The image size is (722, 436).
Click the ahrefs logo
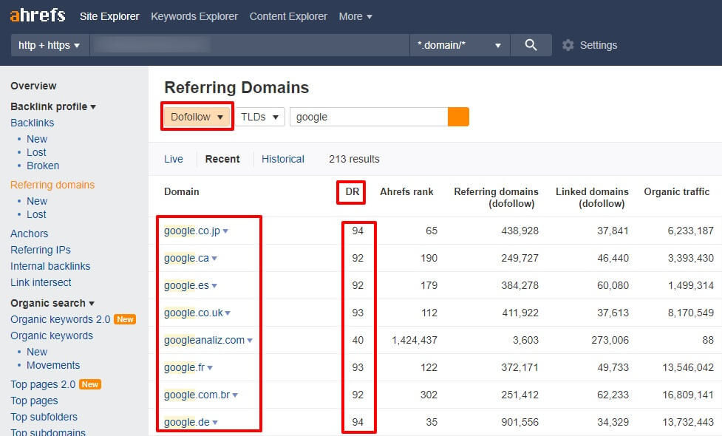click(x=38, y=16)
